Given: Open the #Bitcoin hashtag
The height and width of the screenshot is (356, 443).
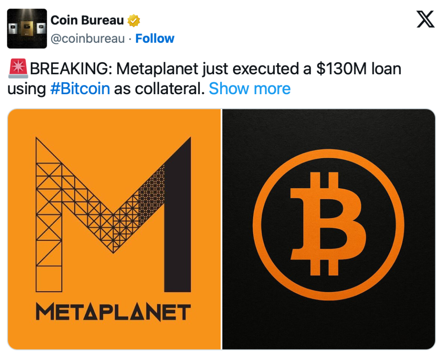Looking at the screenshot, I should point(80,89).
